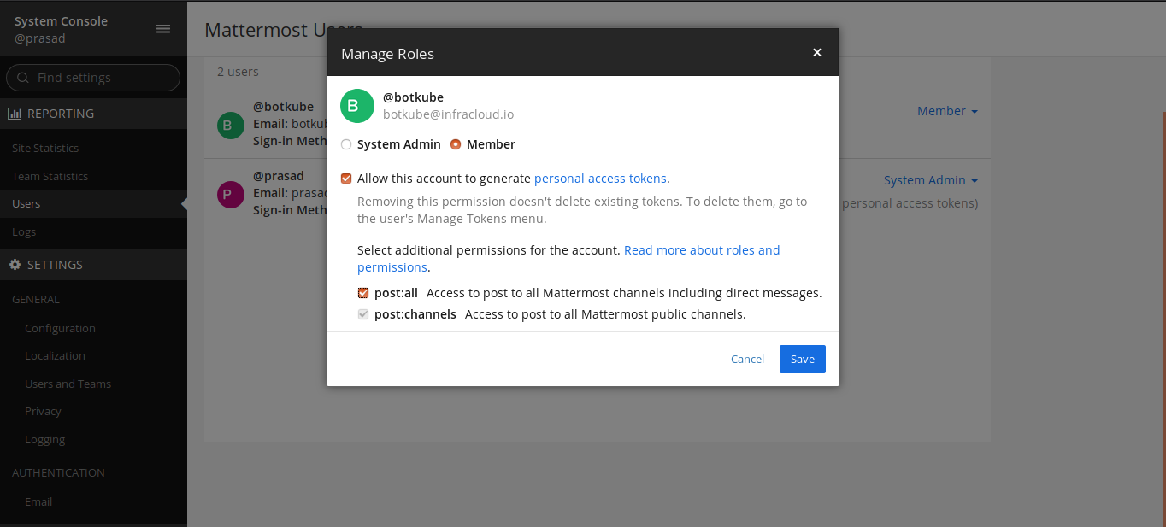Click the green botkube avatar in dialog
This screenshot has width=1166, height=527.
click(357, 106)
